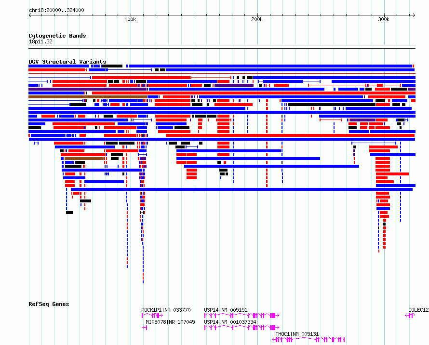Select the 200k ruler mark label
This screenshot has width=429, height=345.
coord(257,19)
